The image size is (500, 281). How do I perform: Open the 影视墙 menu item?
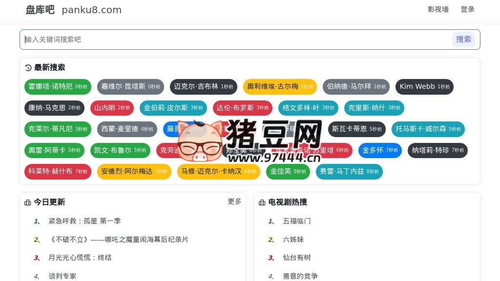[438, 9]
